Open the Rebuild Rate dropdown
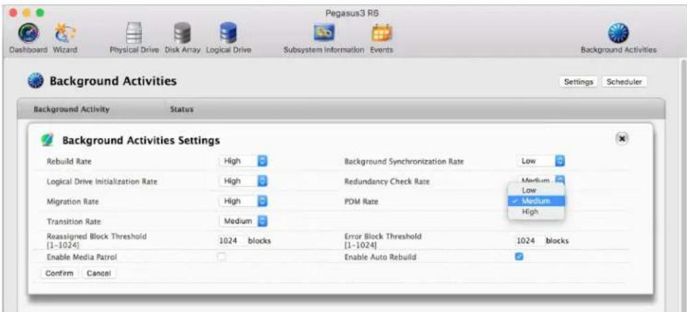 click(x=244, y=161)
